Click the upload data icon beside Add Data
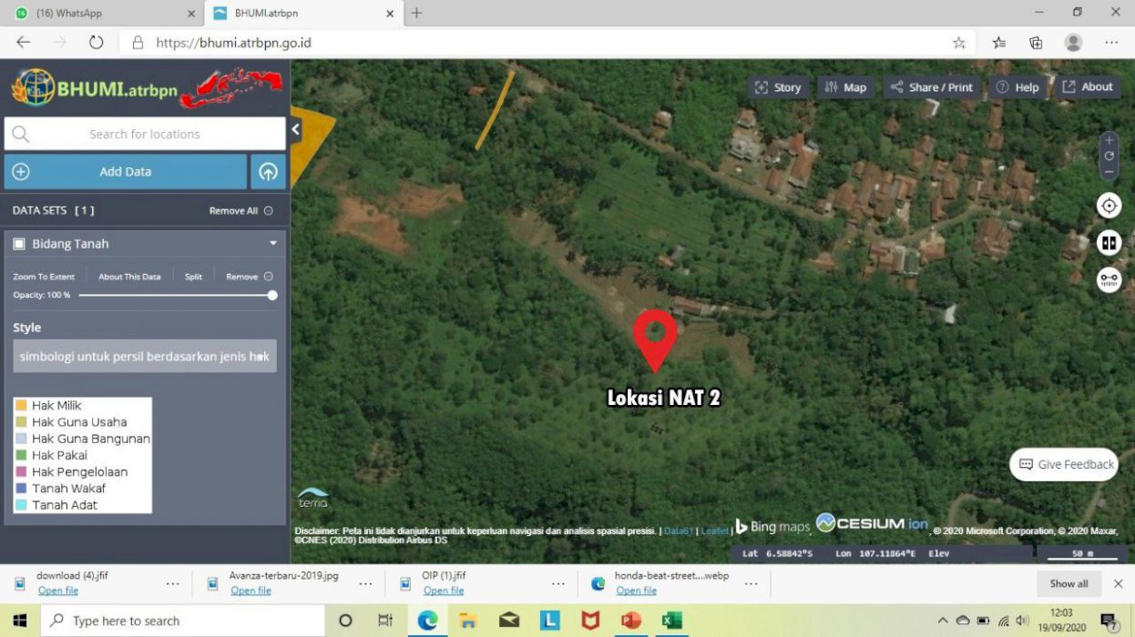The width and height of the screenshot is (1135, 637). click(x=268, y=171)
